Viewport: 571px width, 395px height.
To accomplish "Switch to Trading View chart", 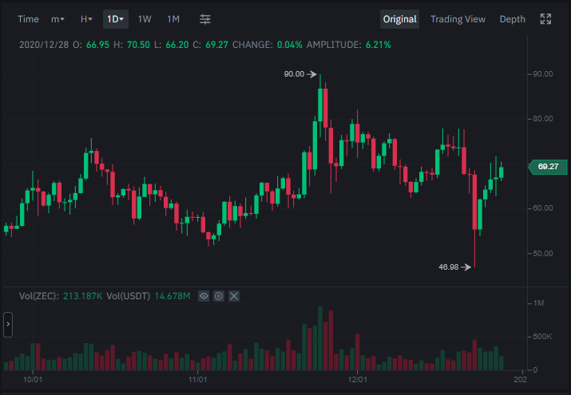I will 458,19.
